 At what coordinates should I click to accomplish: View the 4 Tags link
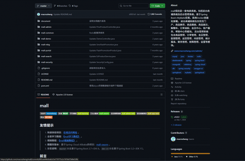(x=73, y=6)
